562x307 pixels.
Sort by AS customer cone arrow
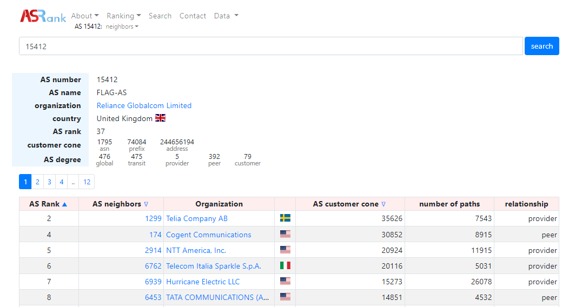(384, 204)
